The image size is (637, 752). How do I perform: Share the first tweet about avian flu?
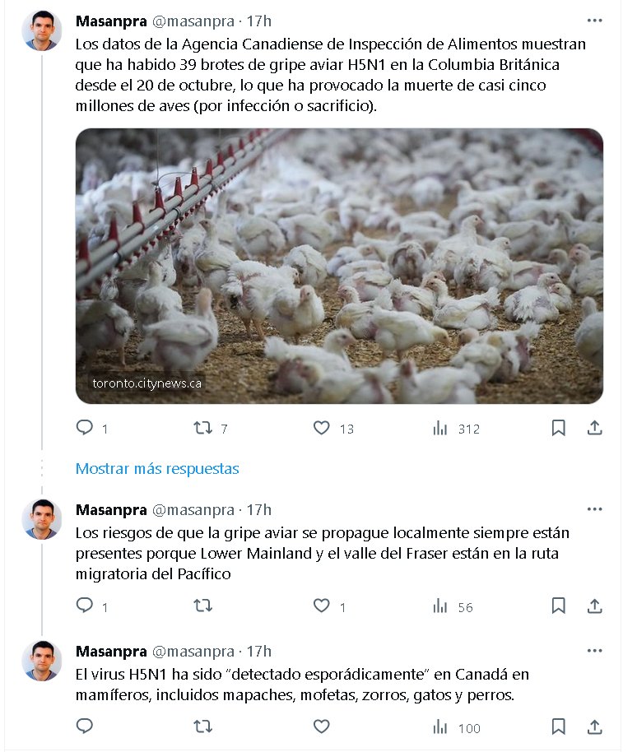pyautogui.click(x=594, y=427)
